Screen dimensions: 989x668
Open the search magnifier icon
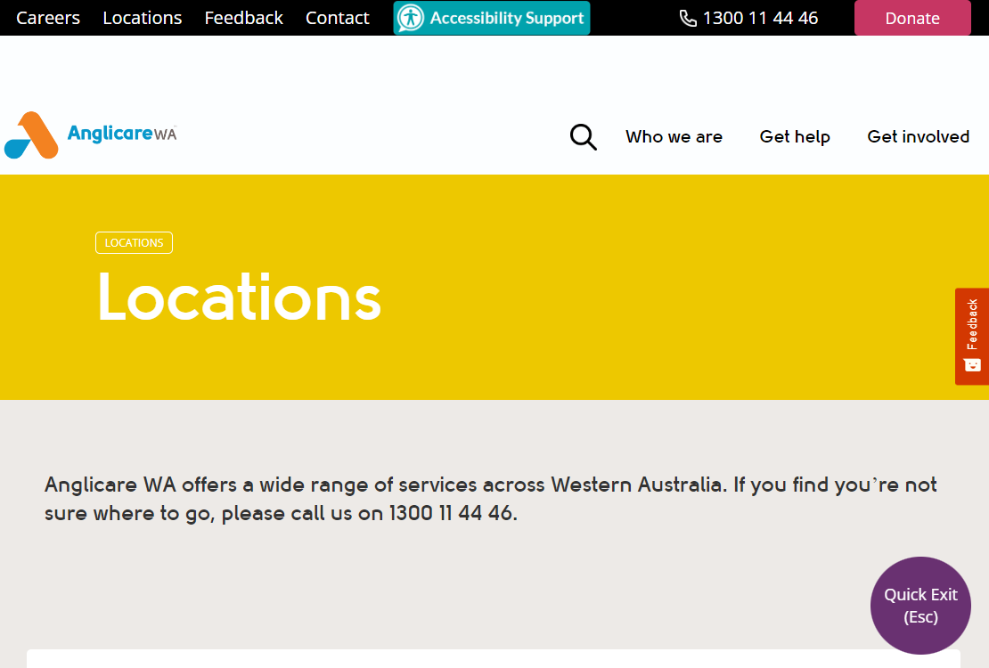pyautogui.click(x=584, y=137)
